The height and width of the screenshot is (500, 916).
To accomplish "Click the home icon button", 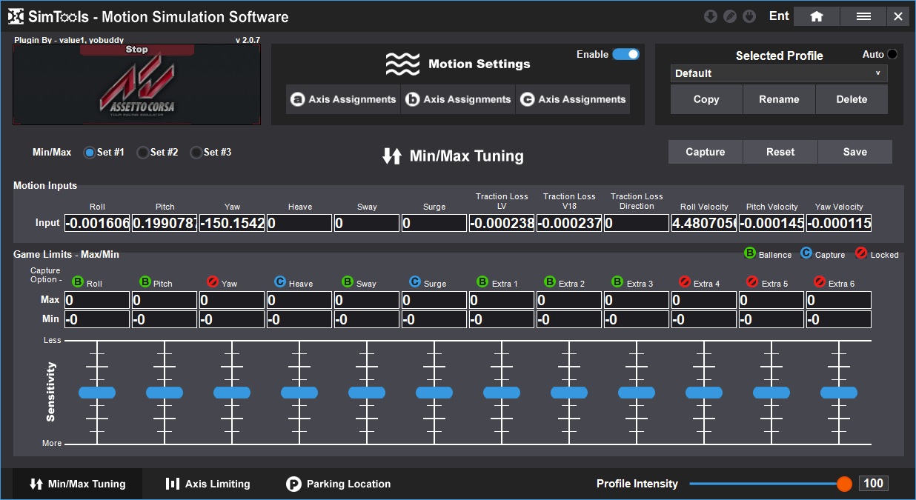I will (x=816, y=16).
